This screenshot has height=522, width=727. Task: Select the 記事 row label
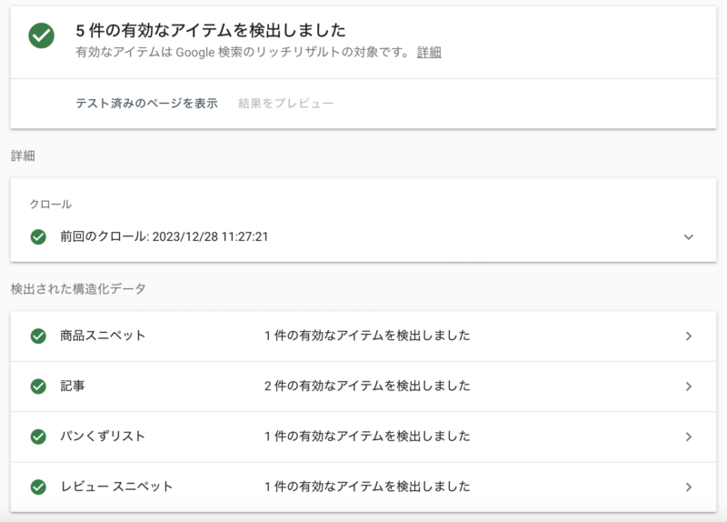pyautogui.click(x=73, y=386)
